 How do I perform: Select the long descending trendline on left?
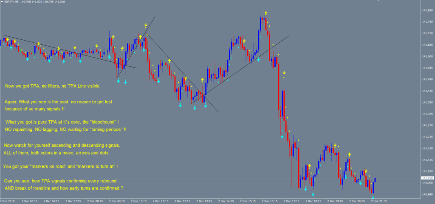coord(64,50)
